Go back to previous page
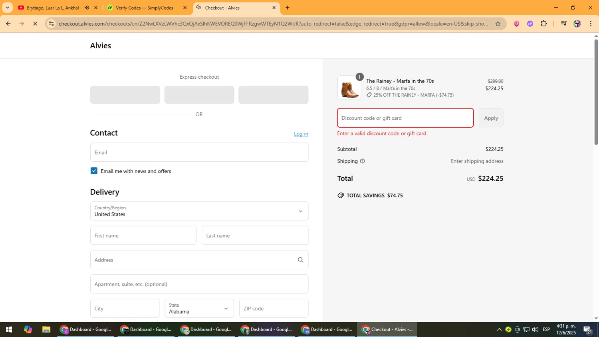 [8, 24]
